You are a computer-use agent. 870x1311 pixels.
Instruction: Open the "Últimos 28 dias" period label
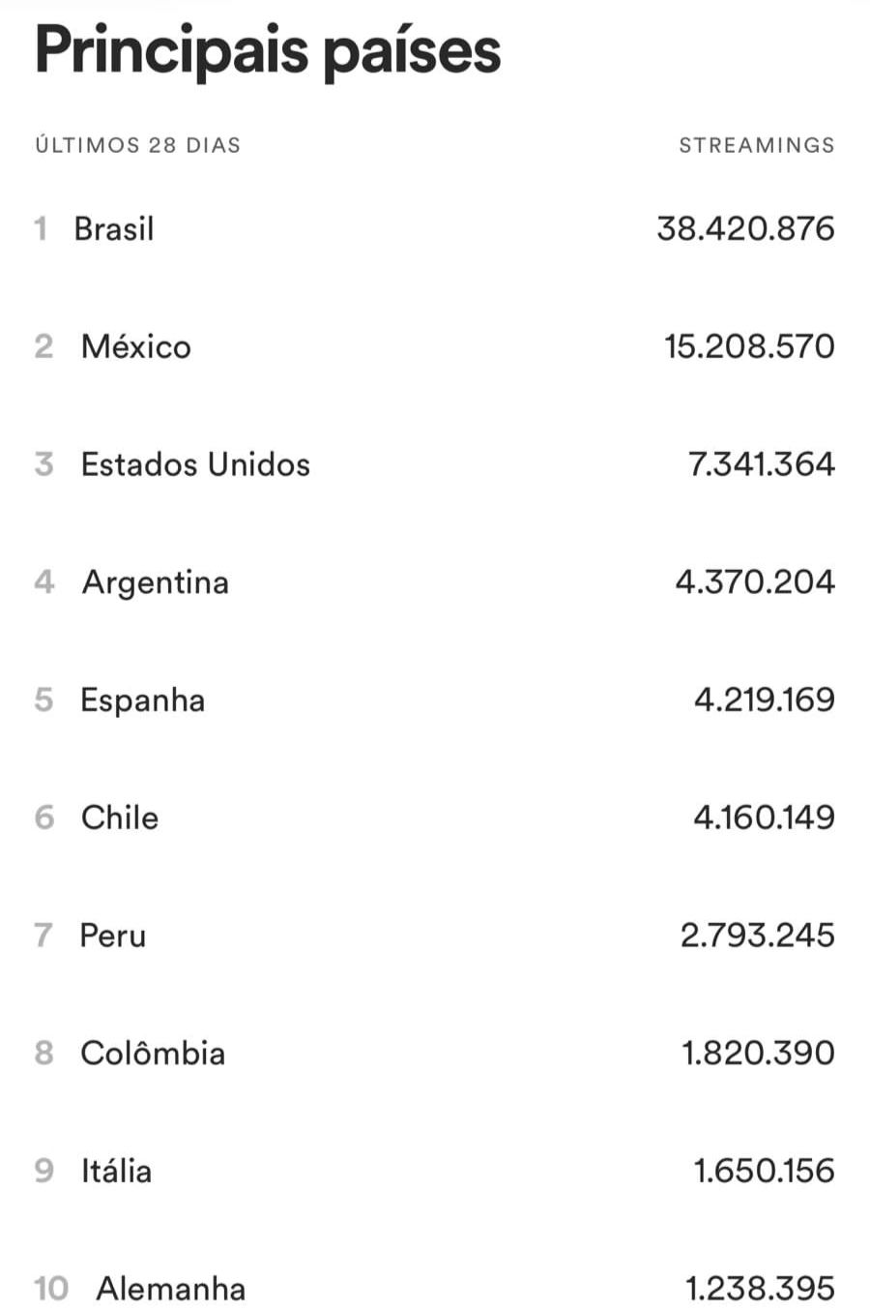[x=138, y=145]
